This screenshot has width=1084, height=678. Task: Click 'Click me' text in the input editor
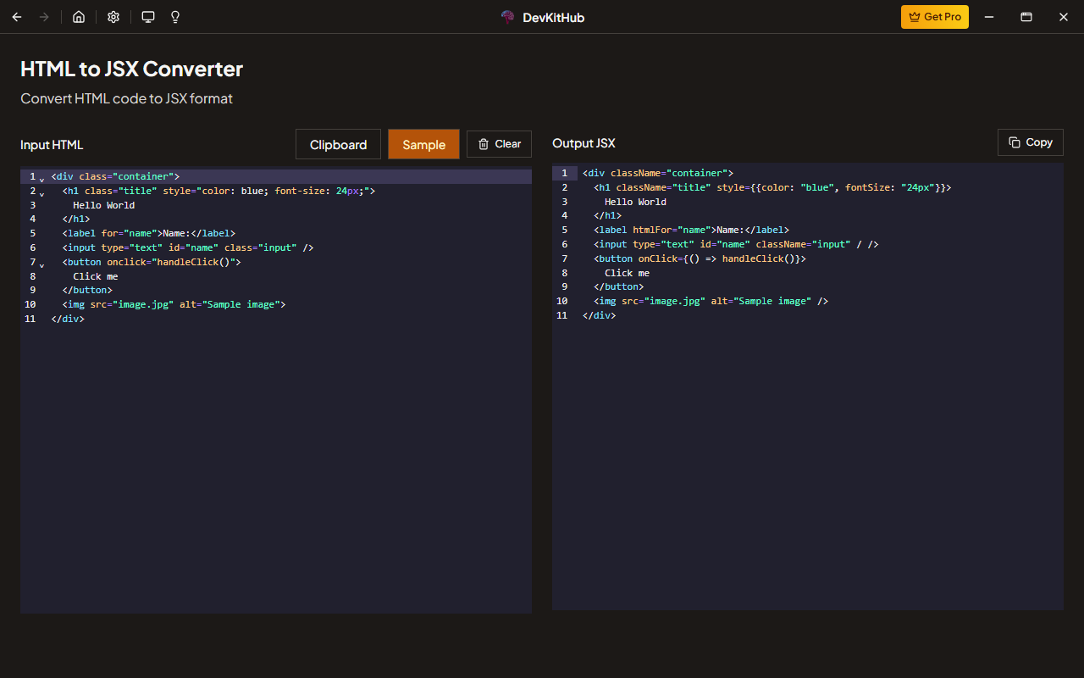(96, 276)
